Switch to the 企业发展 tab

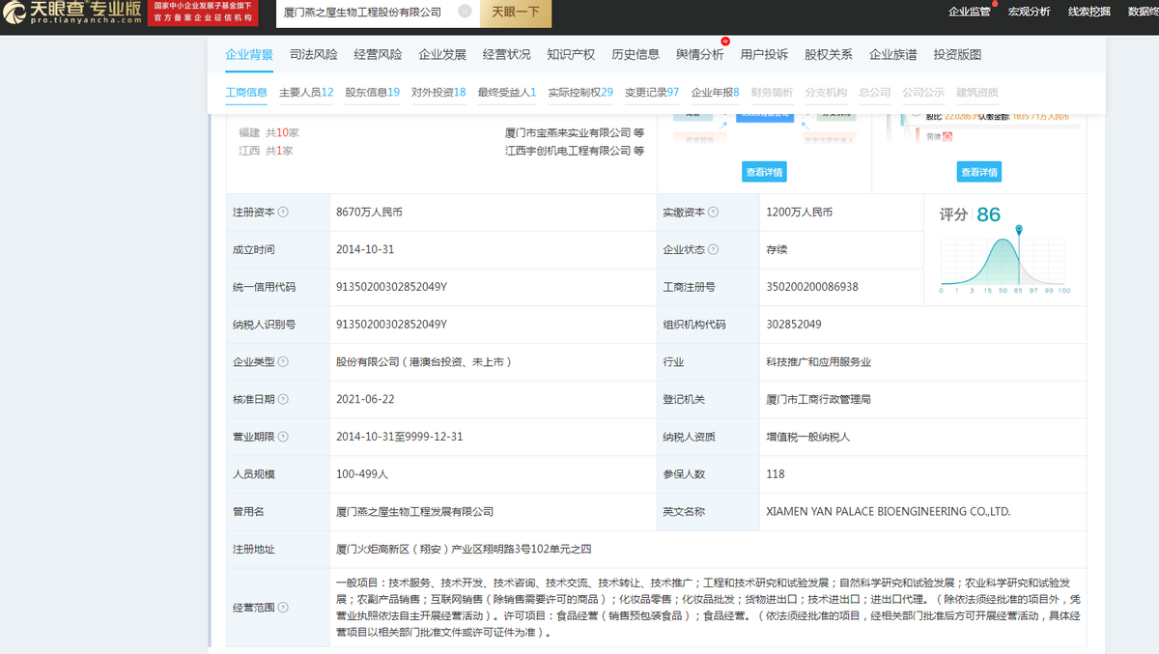tap(442, 55)
